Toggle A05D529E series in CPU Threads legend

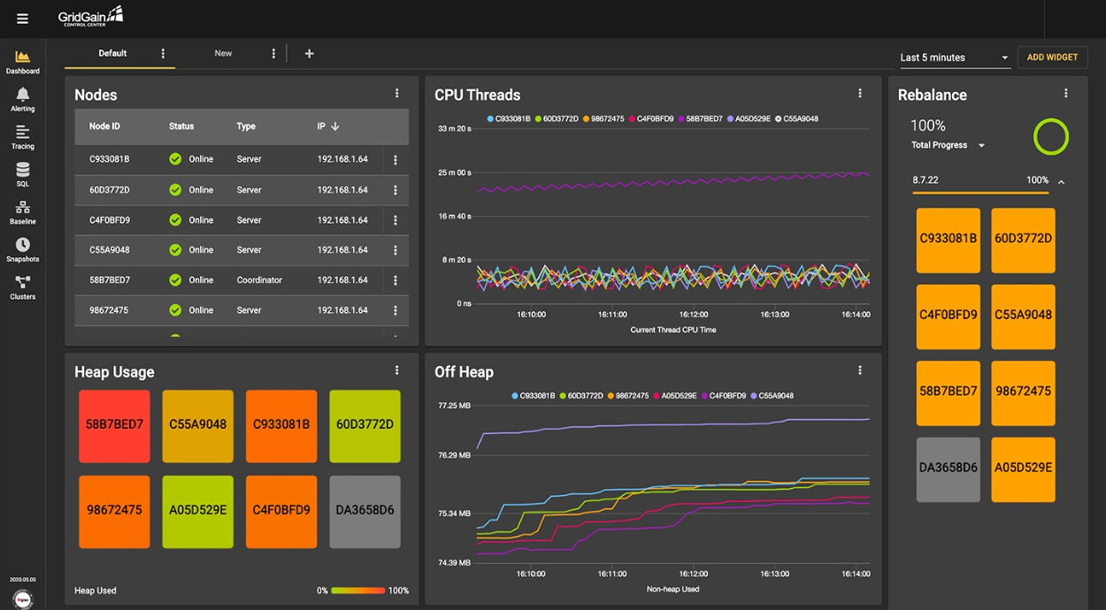(749, 118)
